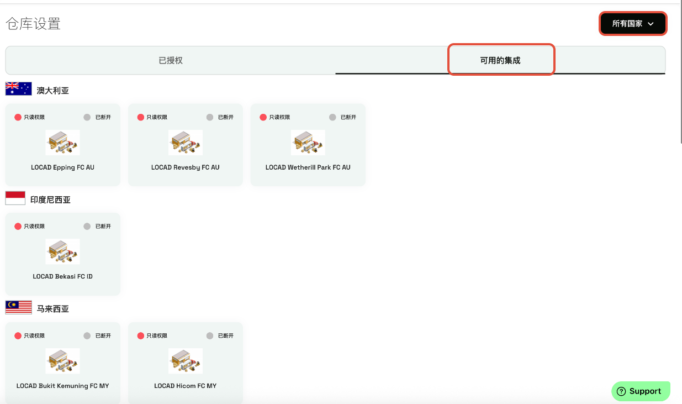Click 已断开 label on Wetherill Park card
This screenshot has width=682, height=404.
[x=348, y=117]
